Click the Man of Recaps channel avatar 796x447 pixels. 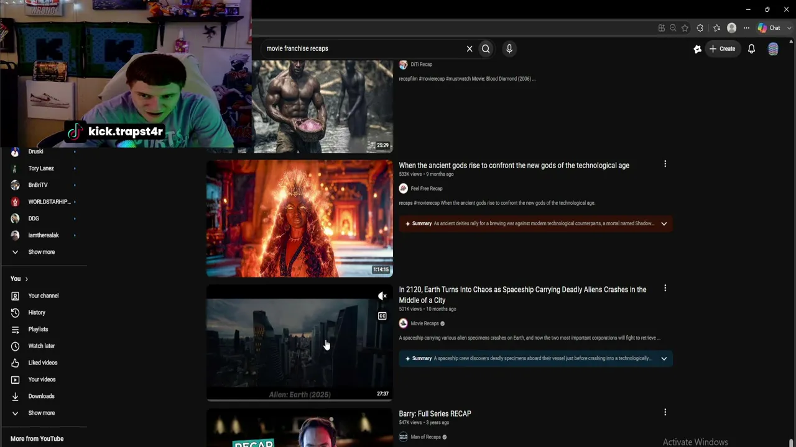click(403, 437)
